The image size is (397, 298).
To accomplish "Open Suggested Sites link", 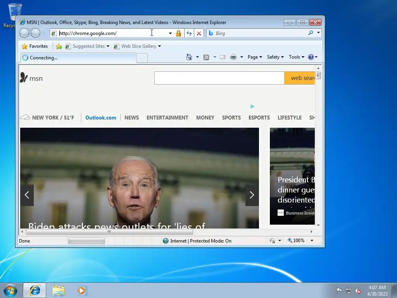I will pyautogui.click(x=87, y=46).
